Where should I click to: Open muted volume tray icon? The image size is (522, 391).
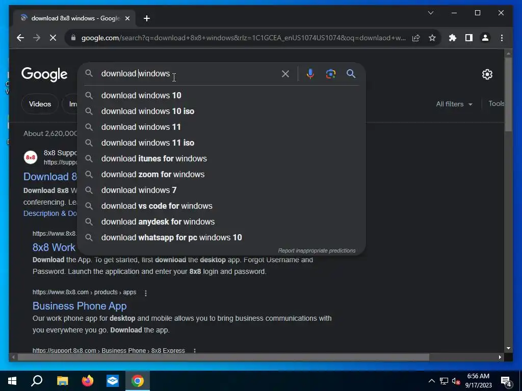[456, 381]
